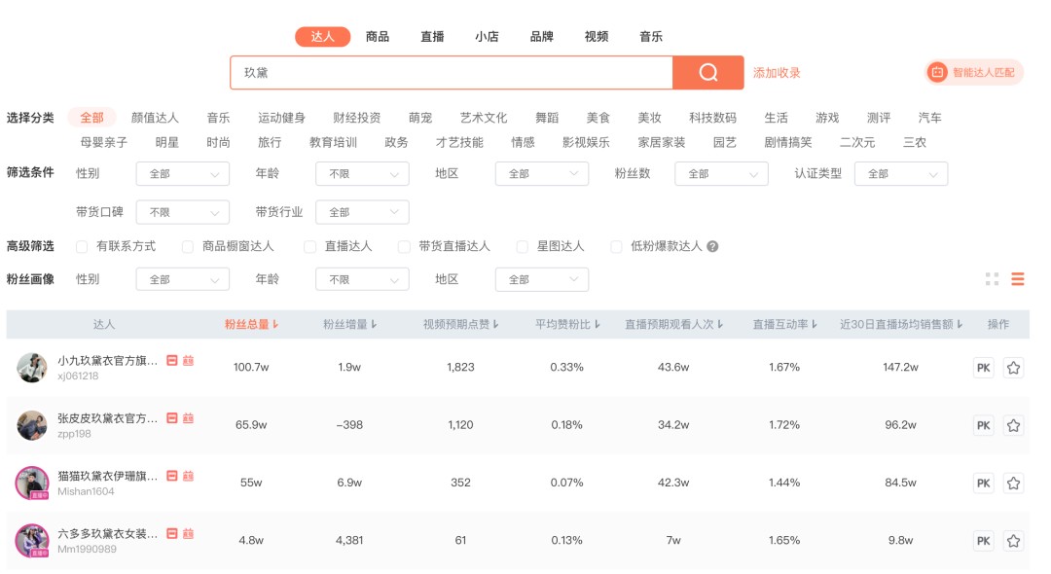Check the 直播达人 filter option
The width and height of the screenshot is (1051, 574).
(x=309, y=246)
